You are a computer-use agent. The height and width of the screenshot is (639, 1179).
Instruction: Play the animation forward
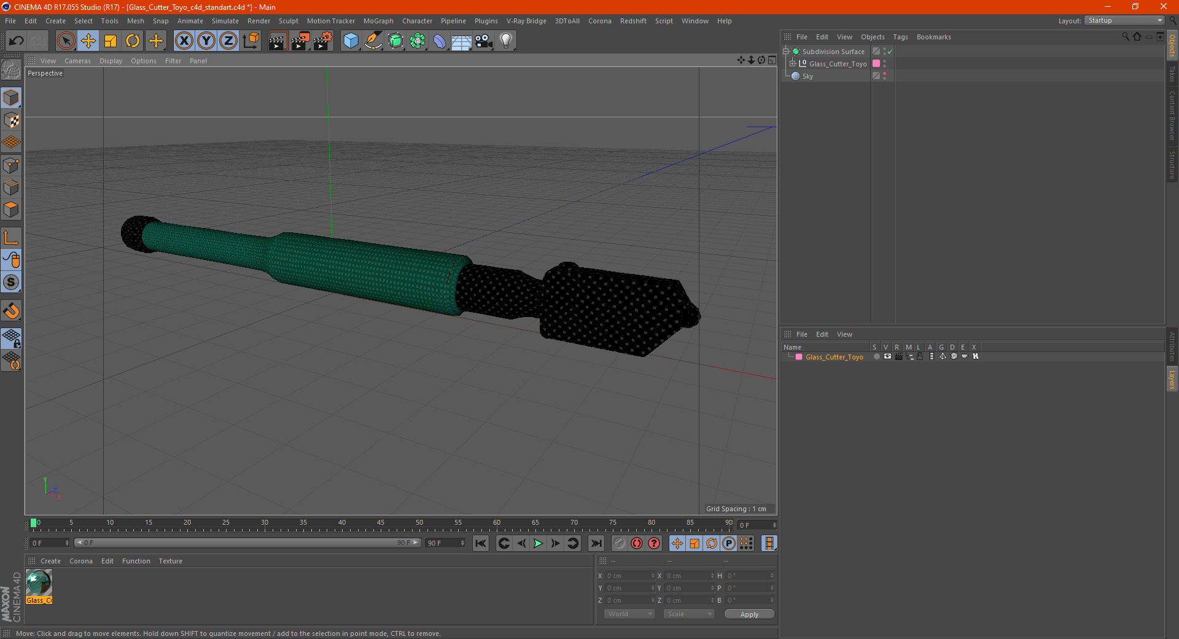538,543
